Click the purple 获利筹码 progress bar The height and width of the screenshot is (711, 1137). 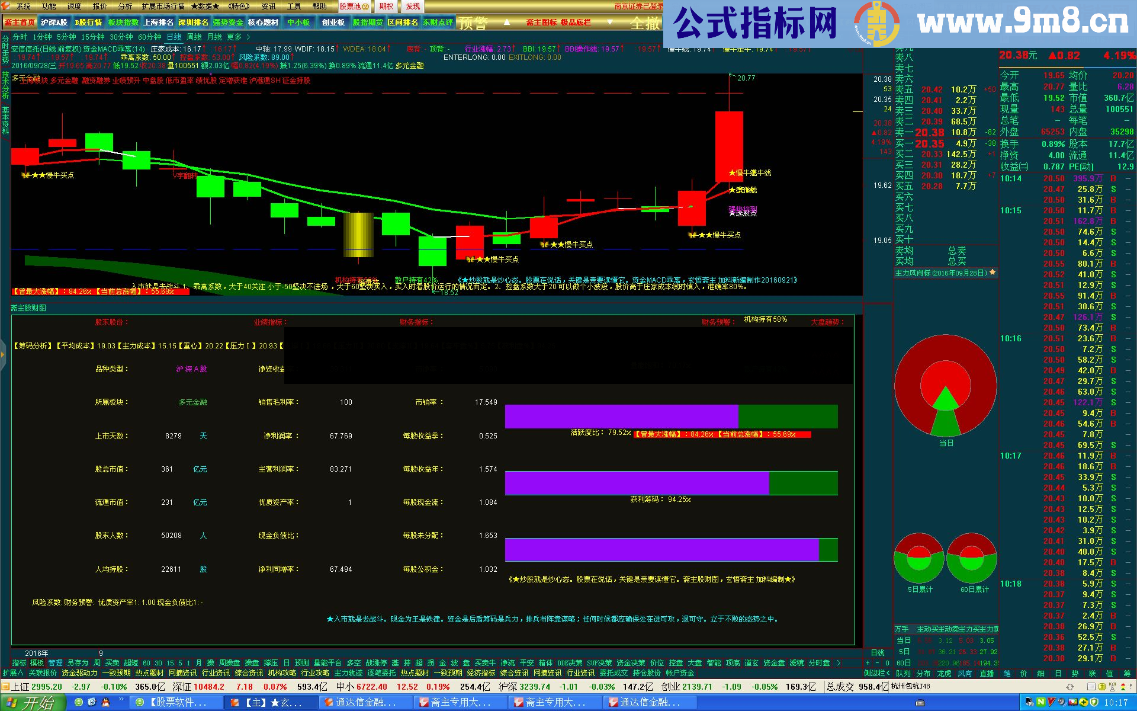pos(637,483)
